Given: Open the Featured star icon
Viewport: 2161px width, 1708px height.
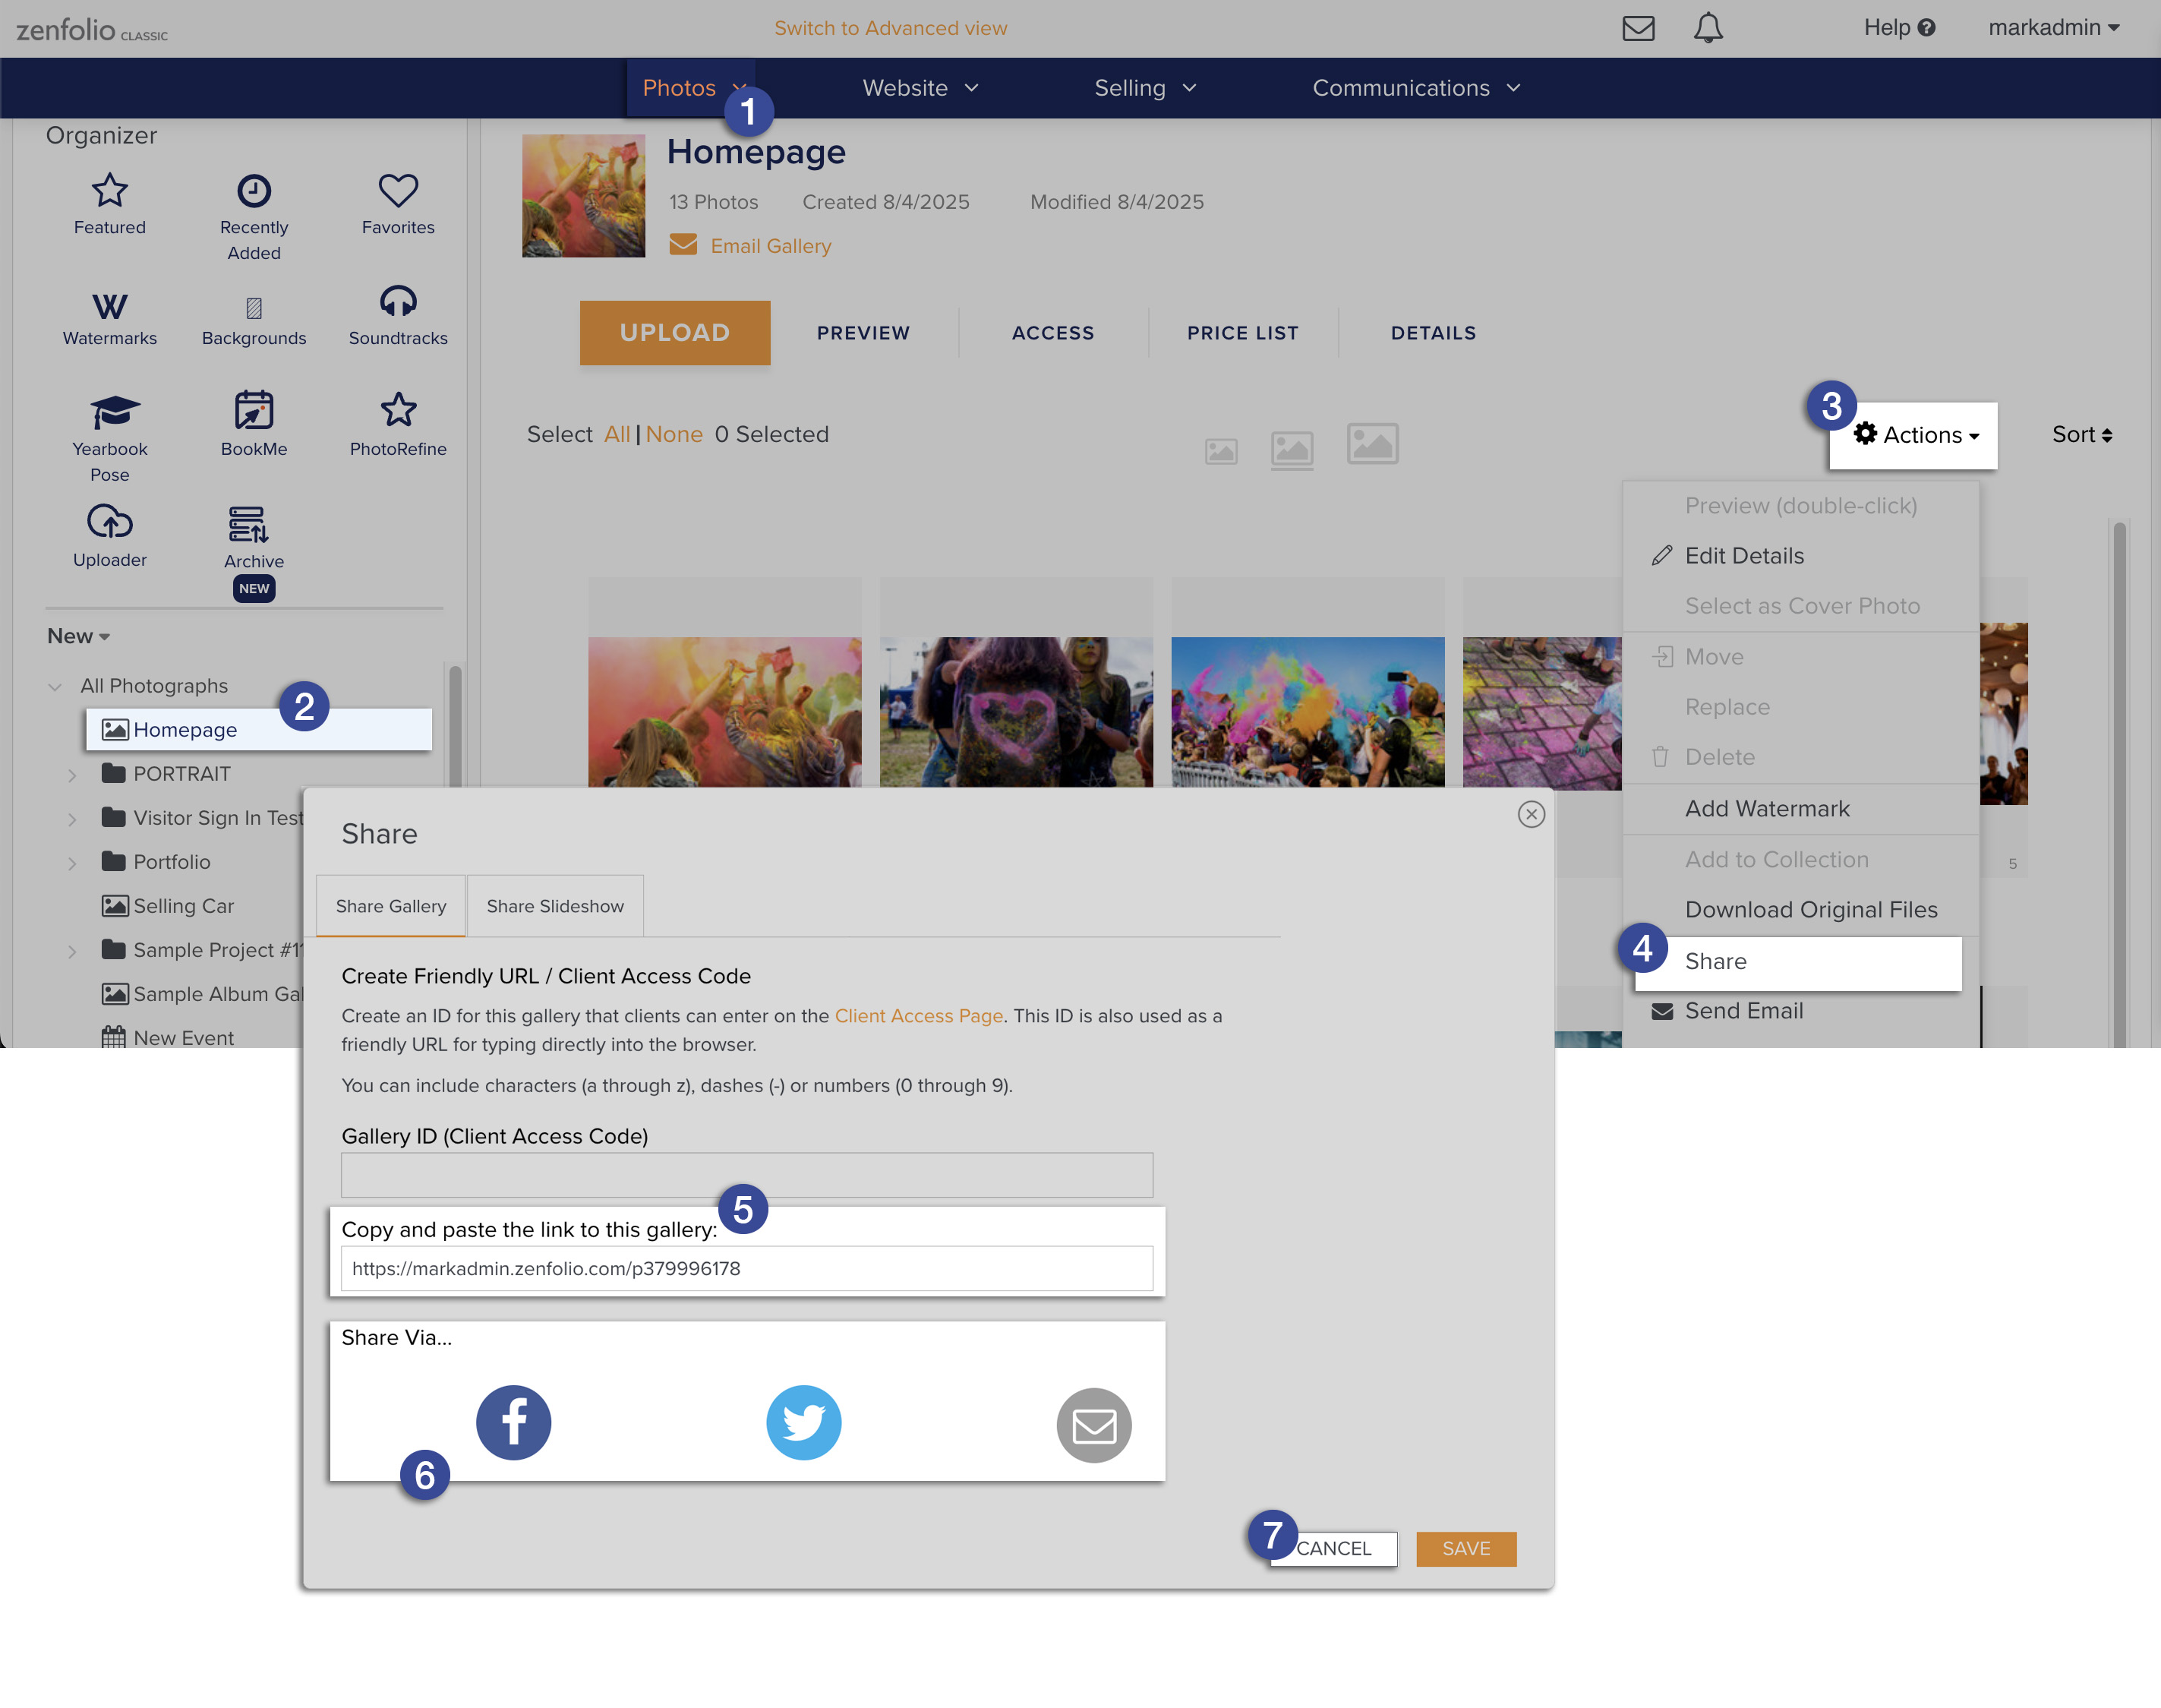Looking at the screenshot, I should [109, 190].
